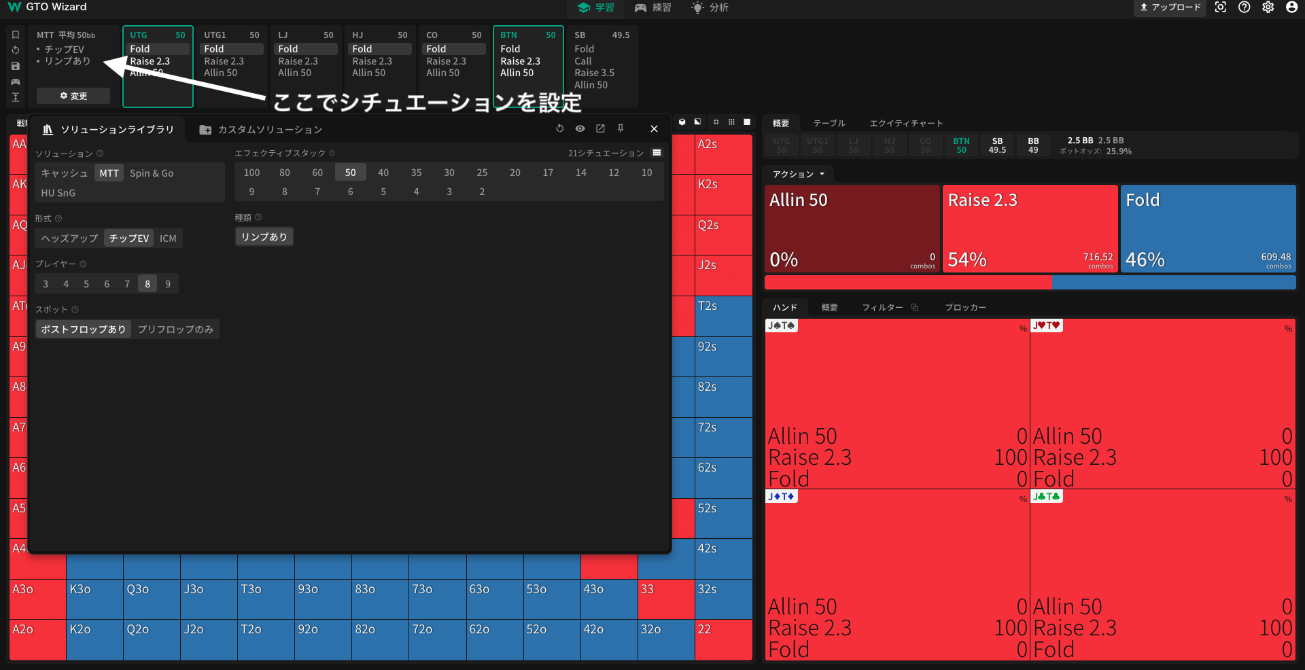
Task: Click the expand height icon in left sidebar
Action: pyautogui.click(x=16, y=97)
